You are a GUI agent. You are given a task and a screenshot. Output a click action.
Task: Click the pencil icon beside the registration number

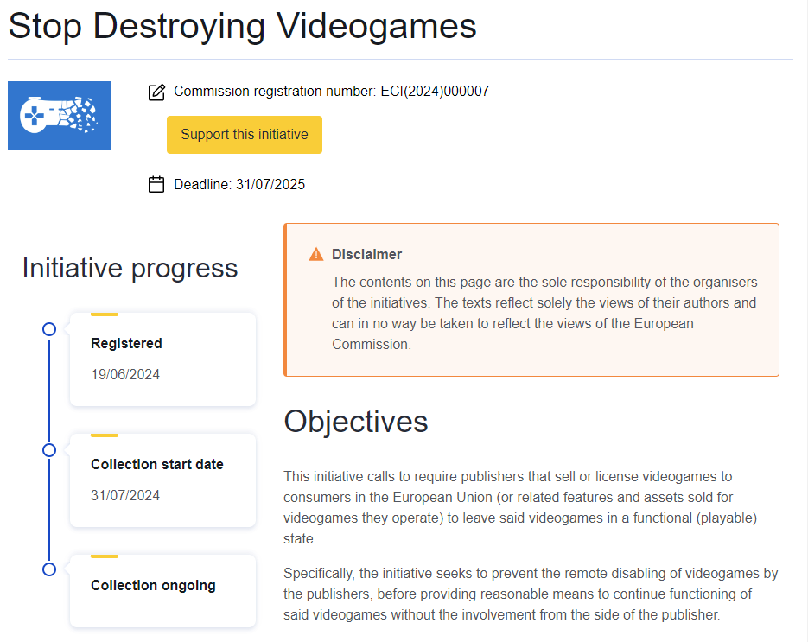point(156,92)
